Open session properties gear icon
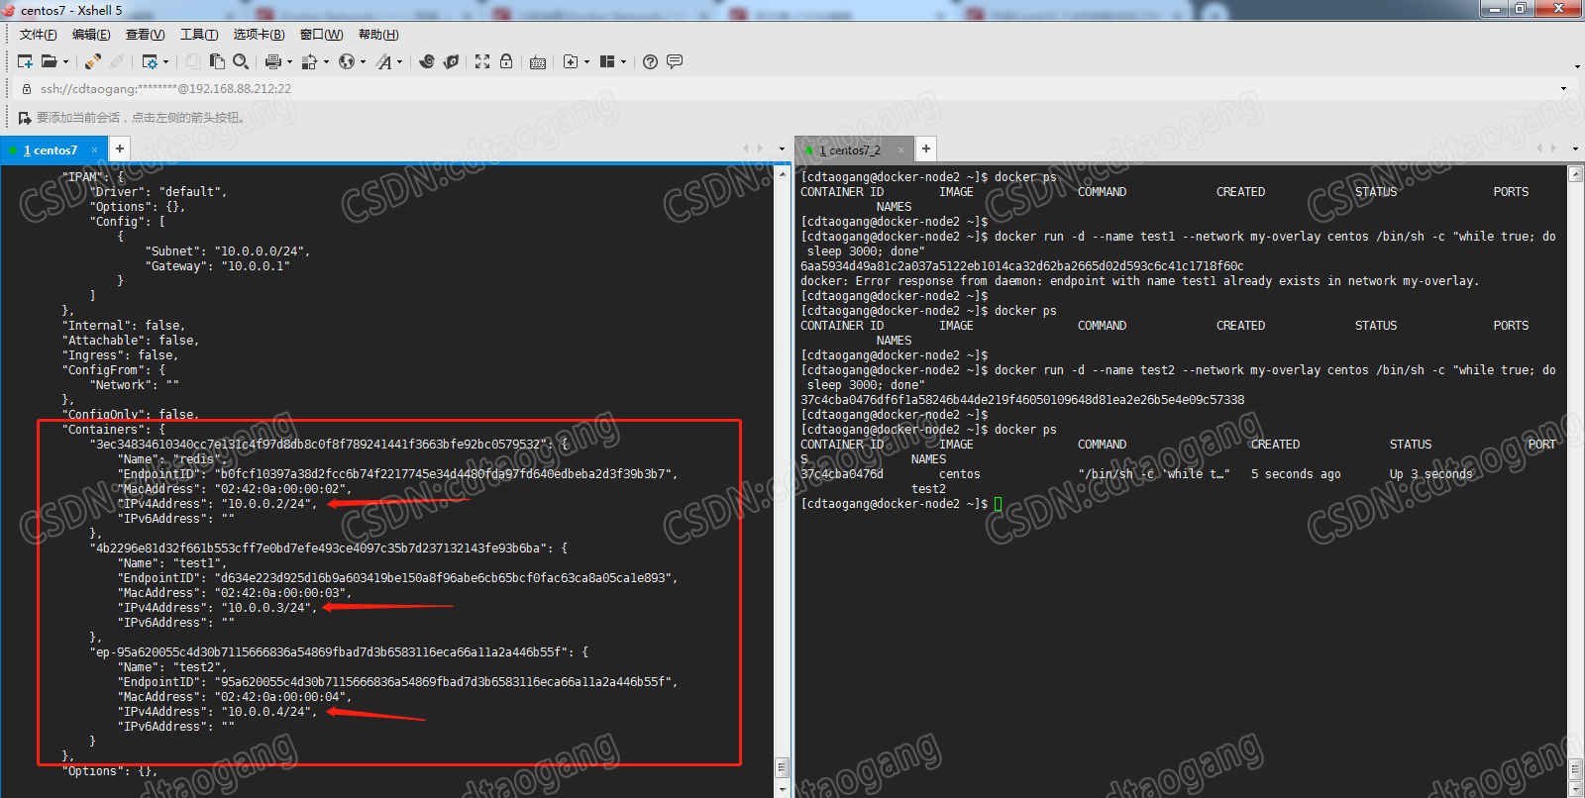The height and width of the screenshot is (798, 1585). pyautogui.click(x=150, y=61)
